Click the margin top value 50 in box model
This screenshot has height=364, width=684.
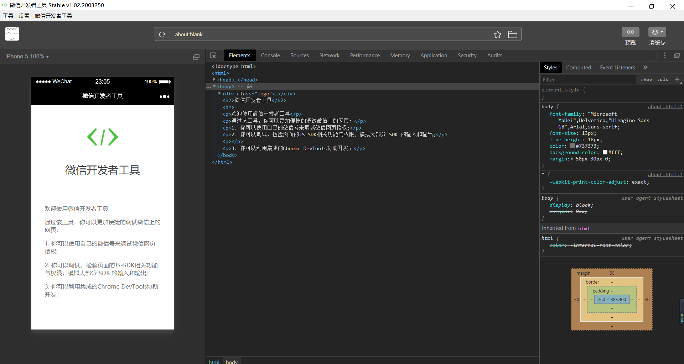coord(612,273)
